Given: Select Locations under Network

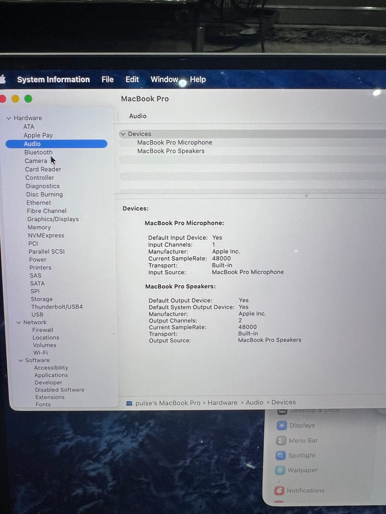Looking at the screenshot, I should tap(45, 338).
